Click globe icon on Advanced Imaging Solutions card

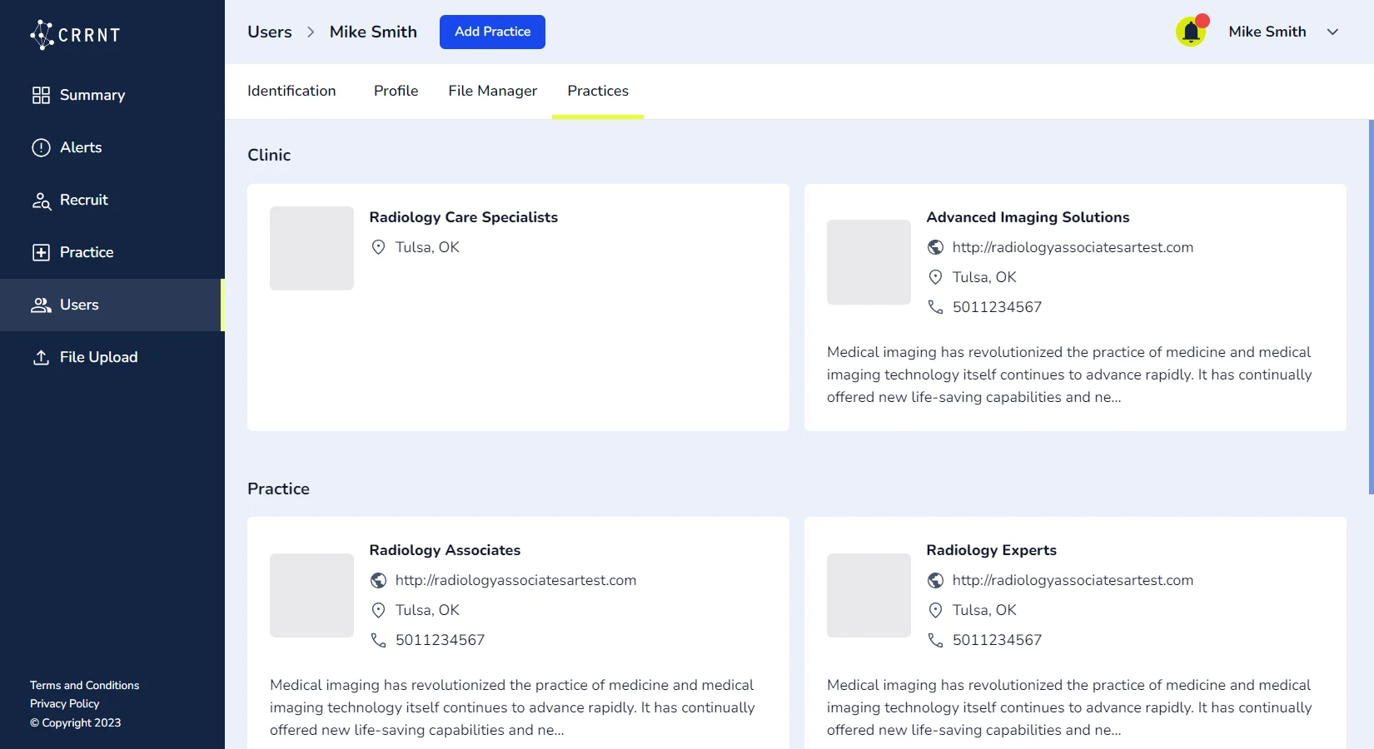click(x=935, y=248)
